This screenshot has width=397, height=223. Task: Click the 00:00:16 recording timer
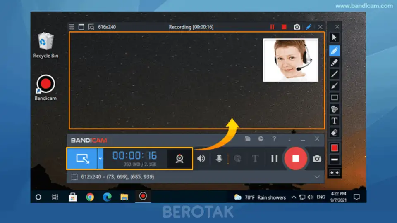point(134,155)
